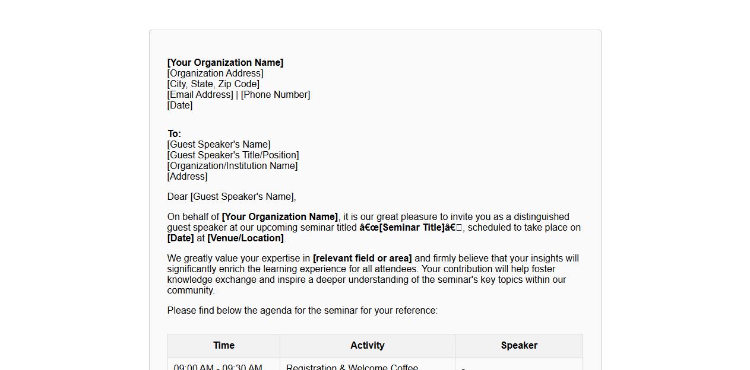Select the [Phone Number] placeholder
750x370 pixels.
[276, 95]
